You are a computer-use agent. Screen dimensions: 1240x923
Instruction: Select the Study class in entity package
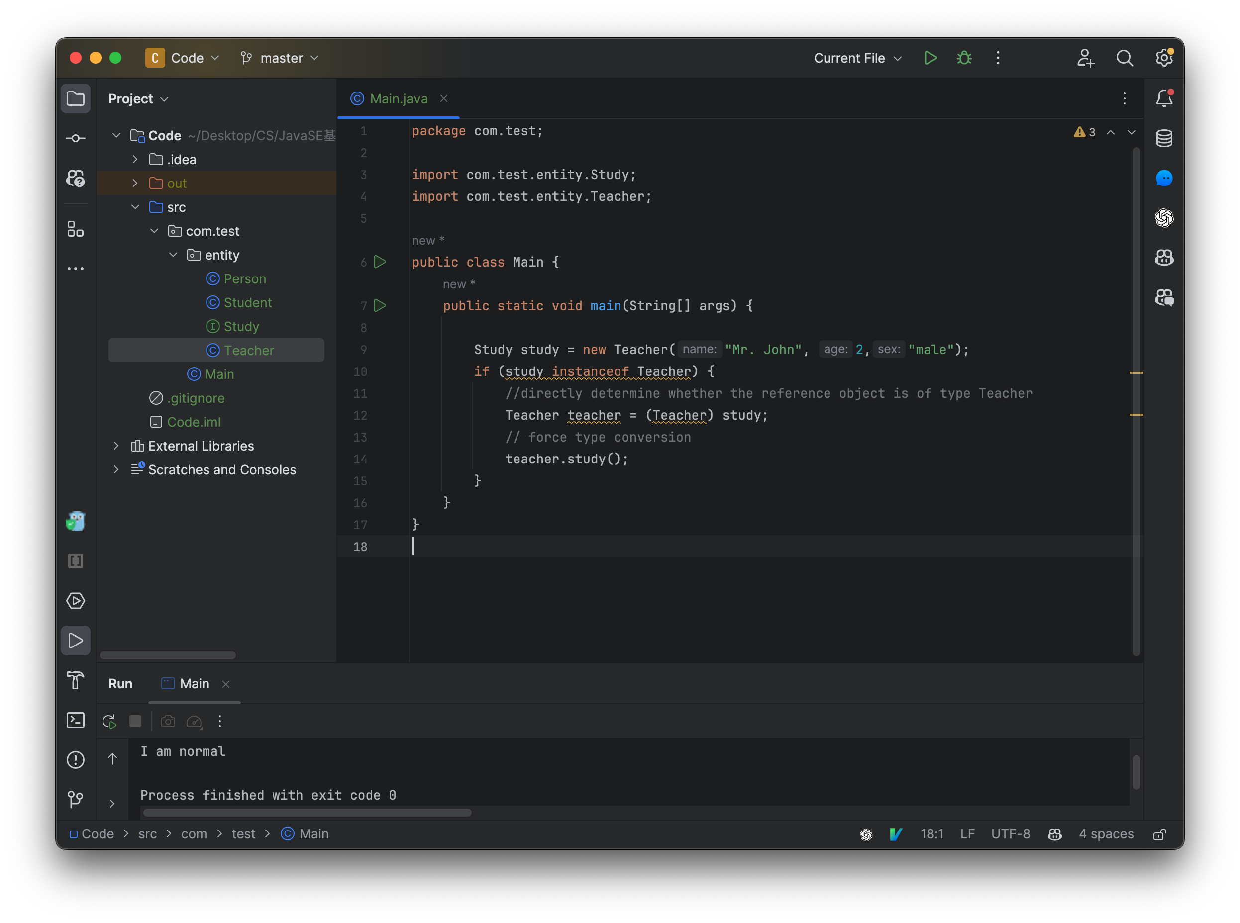pyautogui.click(x=242, y=326)
